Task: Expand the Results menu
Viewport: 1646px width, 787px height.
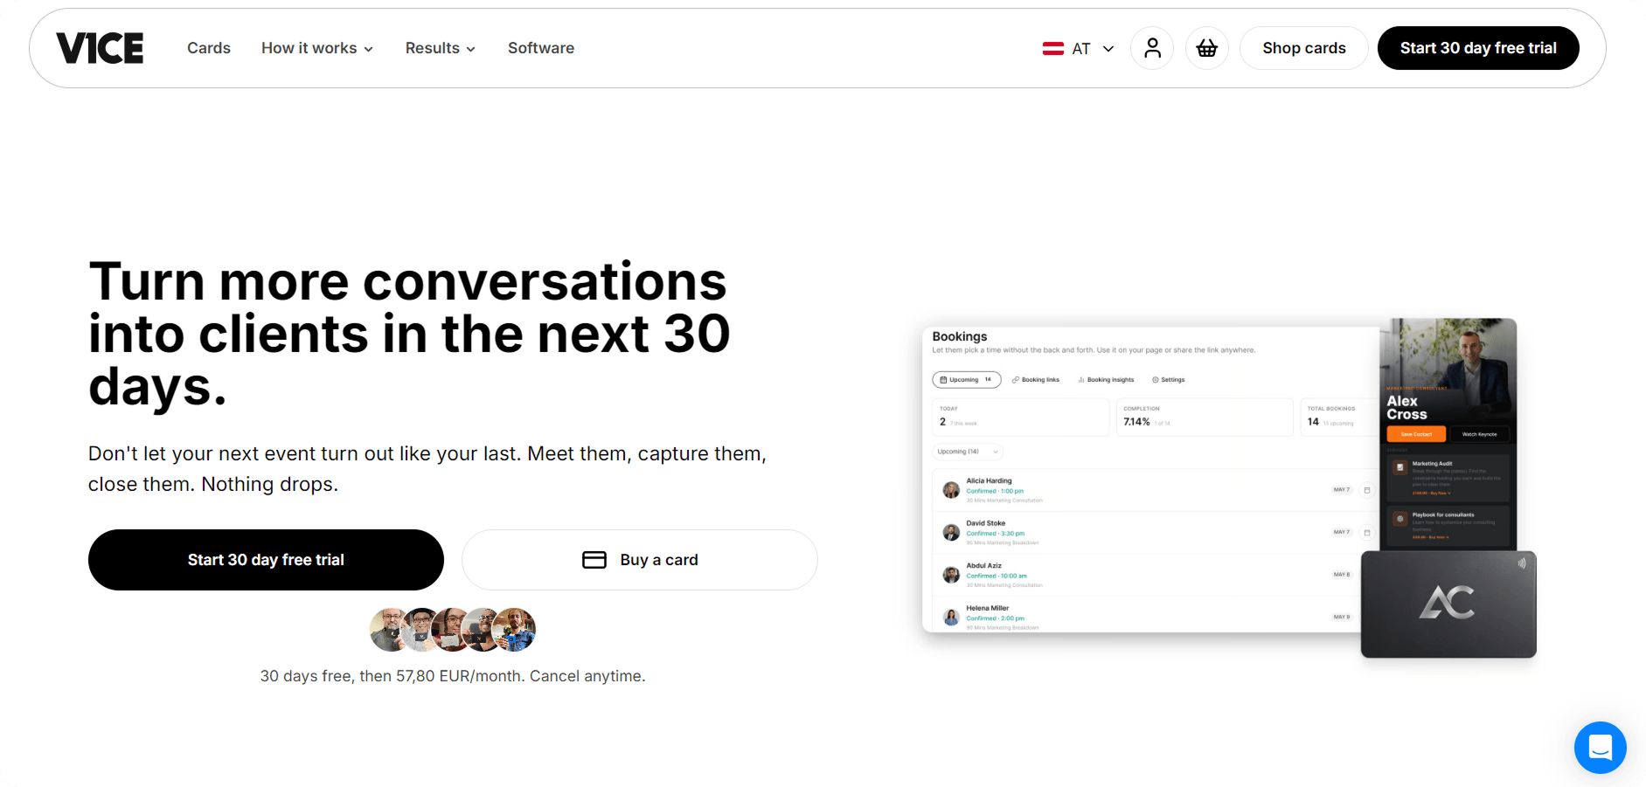Action: pos(441,48)
